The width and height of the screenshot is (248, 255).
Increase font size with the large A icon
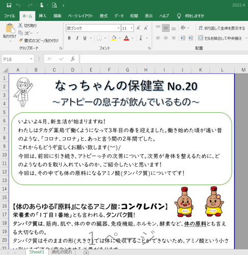(139, 28)
